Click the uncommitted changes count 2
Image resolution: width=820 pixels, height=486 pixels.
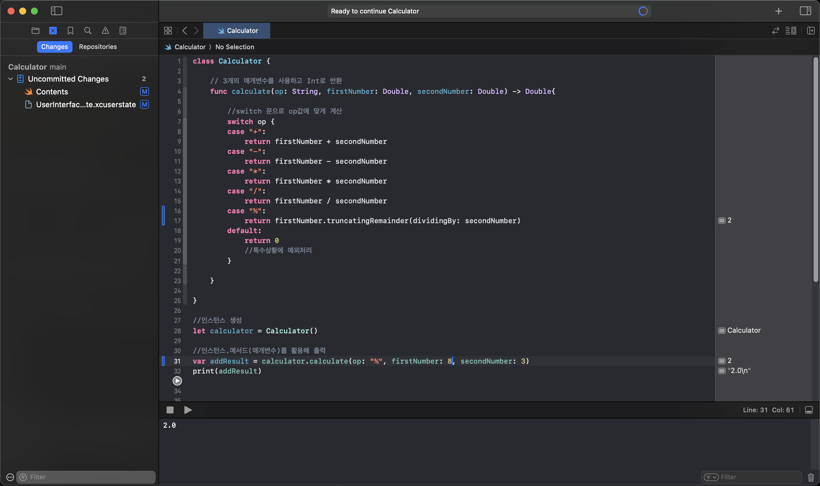pyautogui.click(x=144, y=79)
